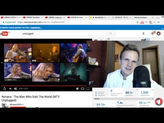
Task: Open the player settings gear
Action: (x=77, y=89)
